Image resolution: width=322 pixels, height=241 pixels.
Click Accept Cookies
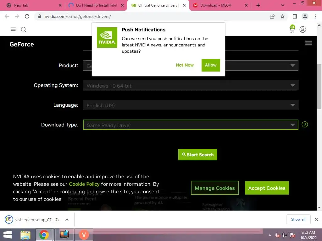point(267,188)
